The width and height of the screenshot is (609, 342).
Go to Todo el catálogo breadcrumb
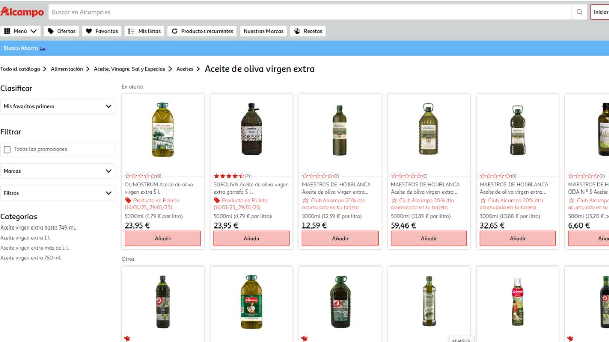[x=20, y=69]
